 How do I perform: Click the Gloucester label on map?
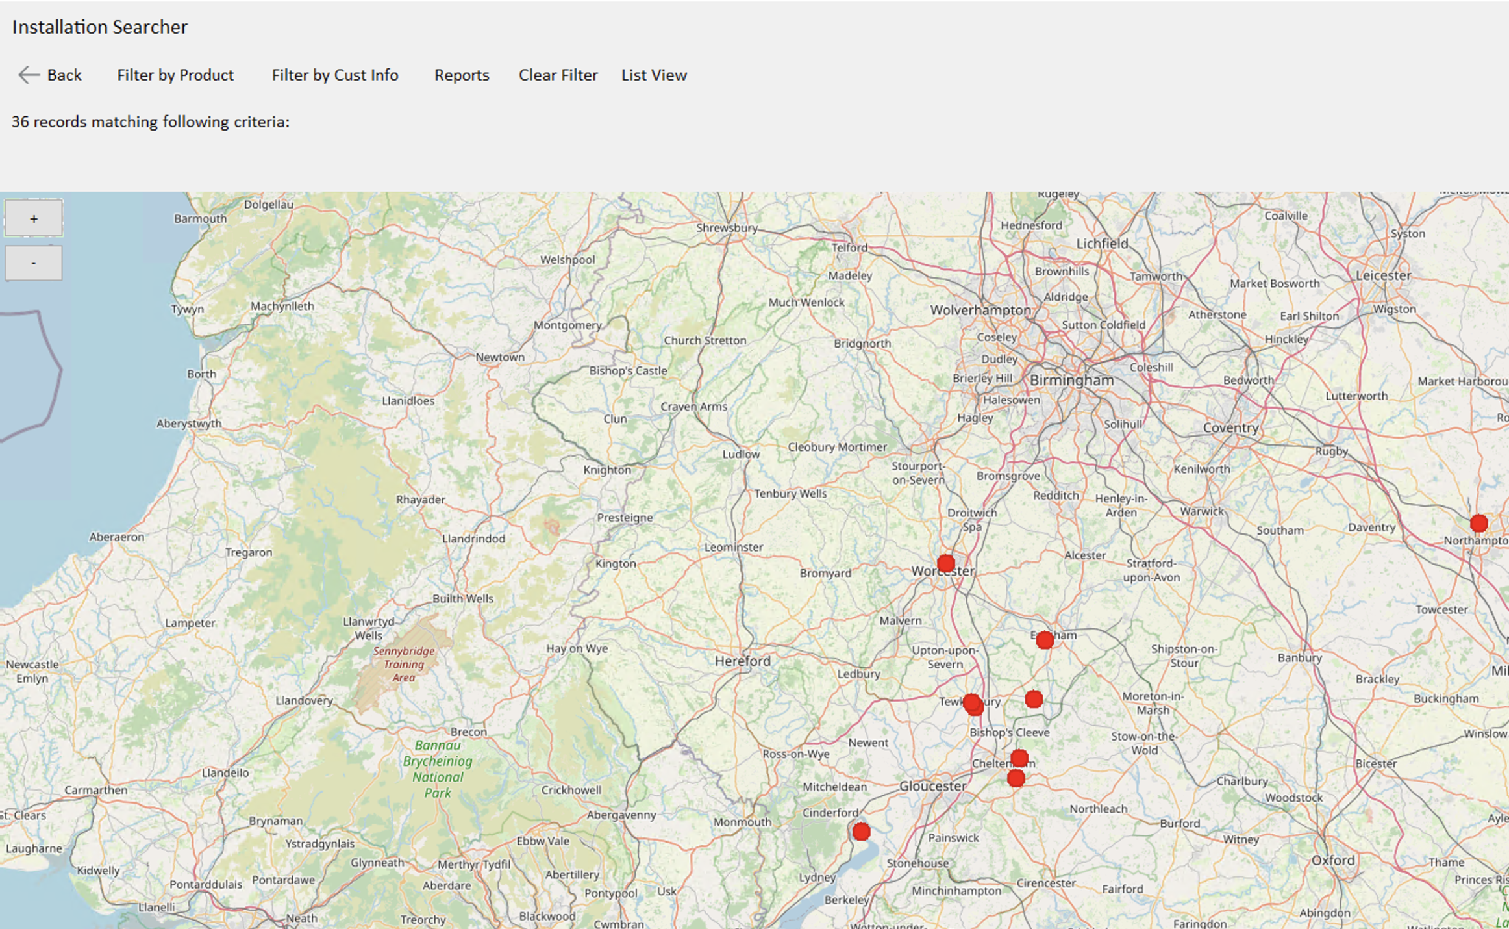932,786
